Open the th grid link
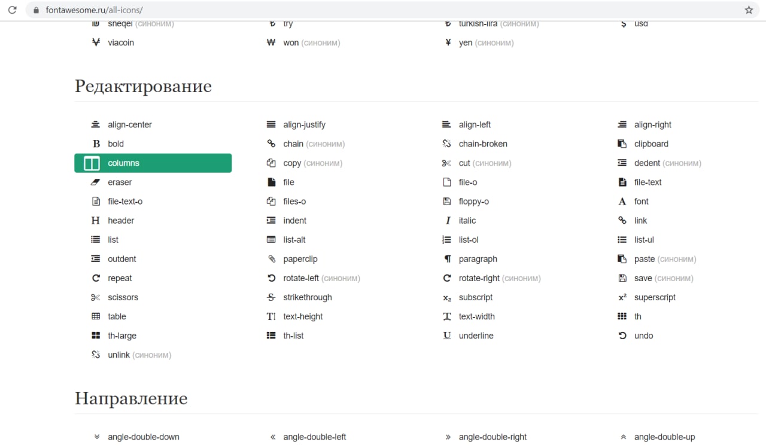The image size is (766, 448). [x=638, y=316]
